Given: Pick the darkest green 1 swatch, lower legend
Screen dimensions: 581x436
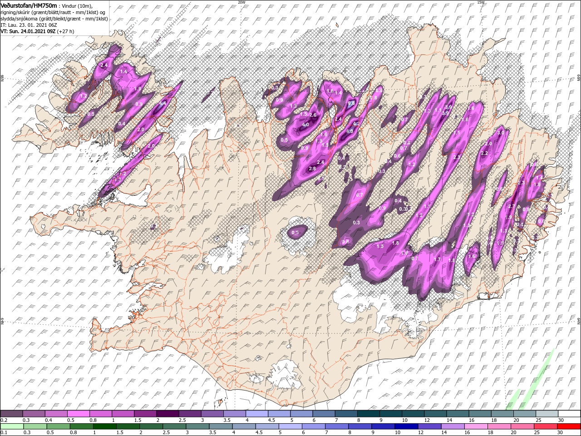Looking at the screenshot, I should (104, 426).
